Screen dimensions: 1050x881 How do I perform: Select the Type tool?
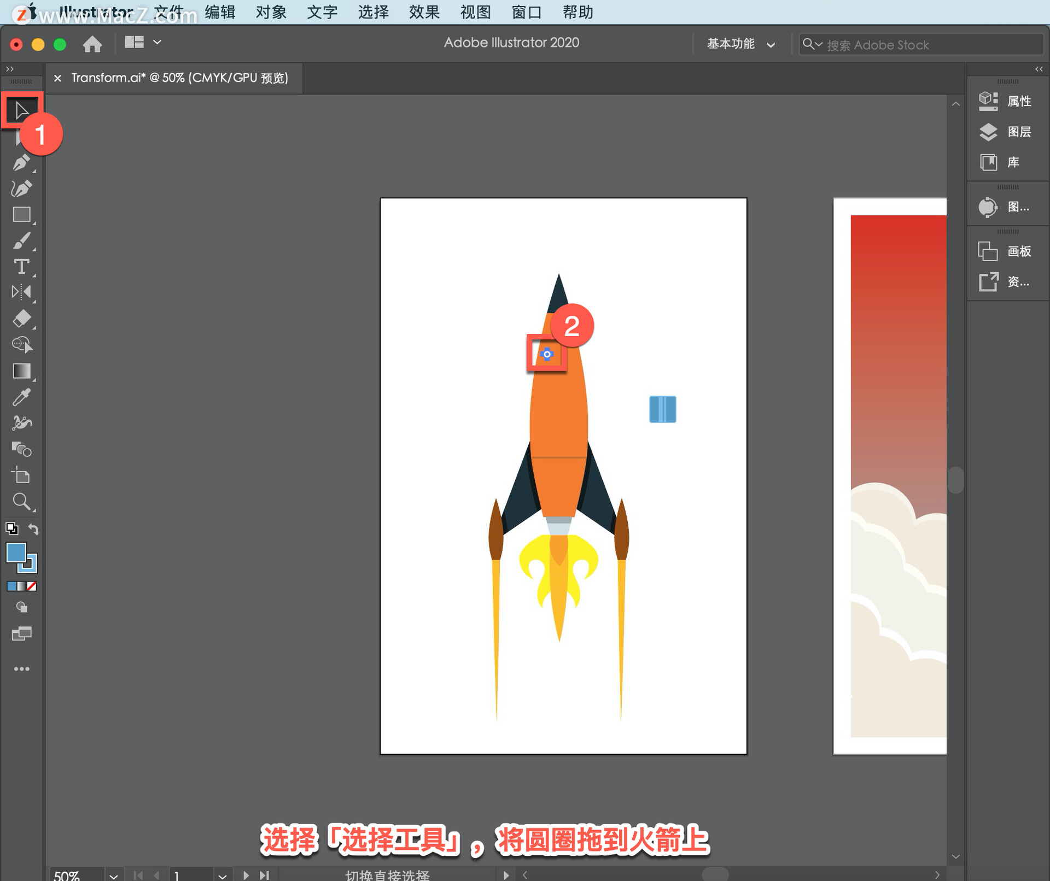21,267
